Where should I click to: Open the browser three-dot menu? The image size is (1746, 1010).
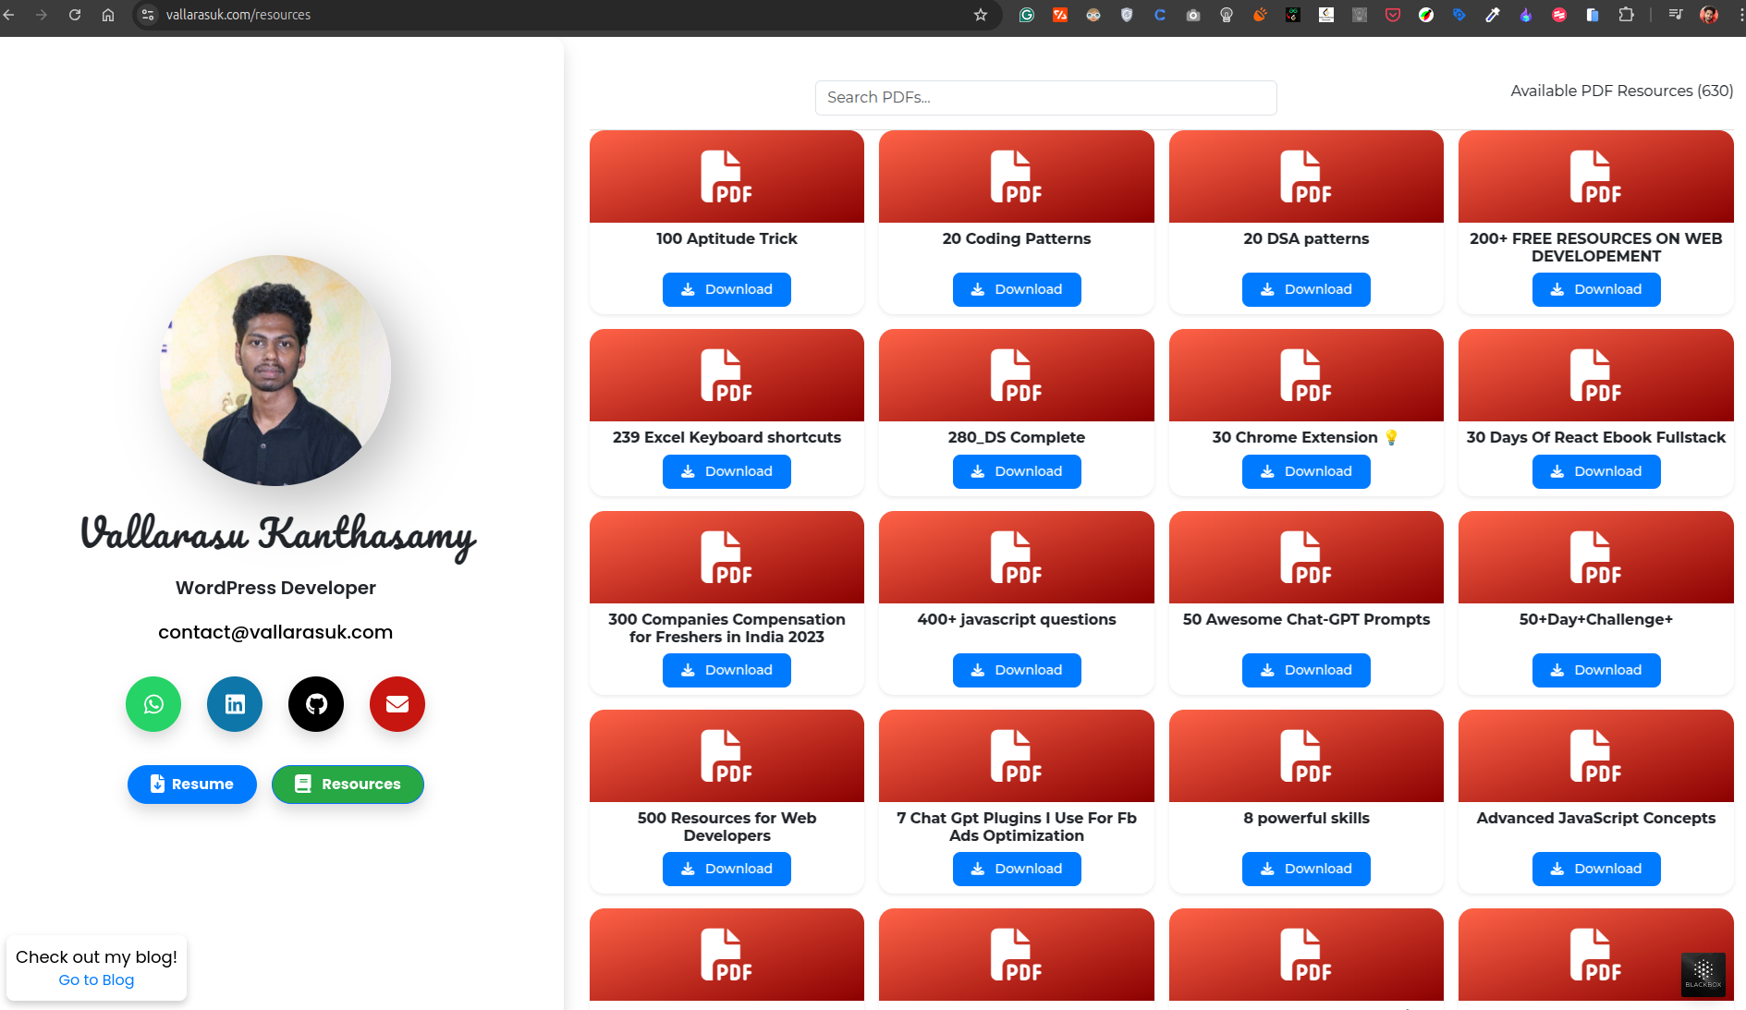point(1738,15)
